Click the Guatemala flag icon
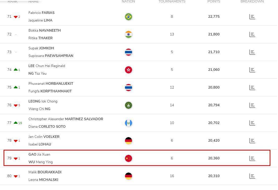This screenshot has height=190, width=278. [128, 123]
